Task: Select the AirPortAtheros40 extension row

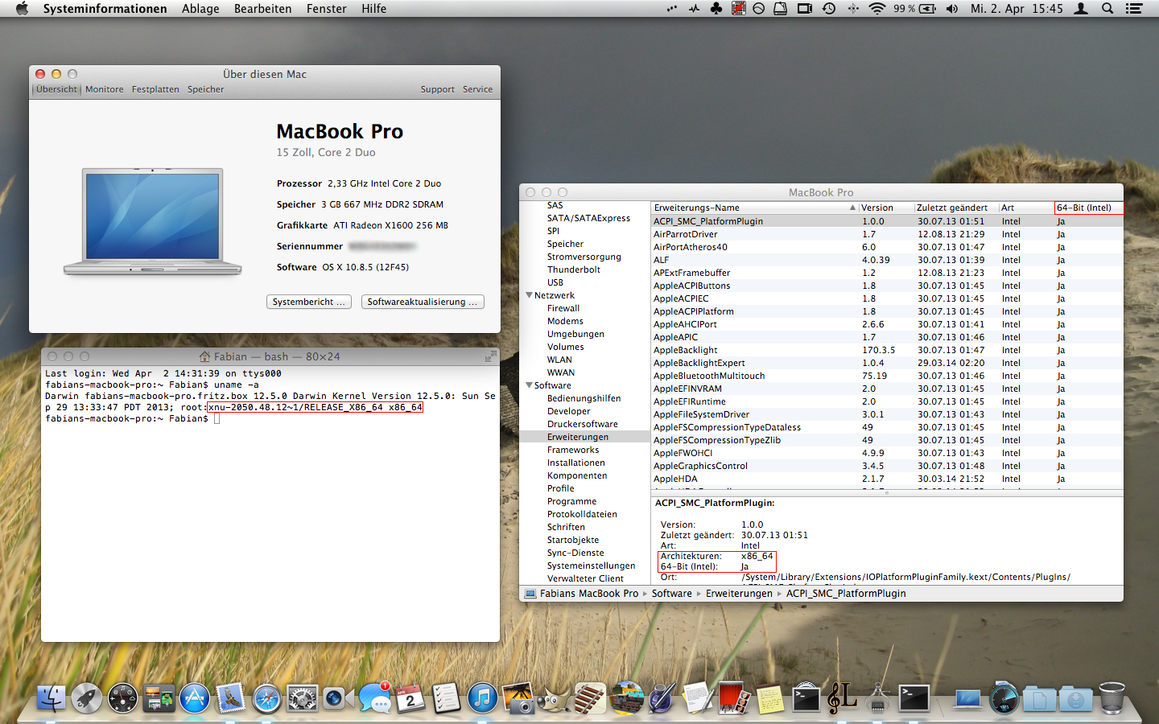Action: point(887,247)
